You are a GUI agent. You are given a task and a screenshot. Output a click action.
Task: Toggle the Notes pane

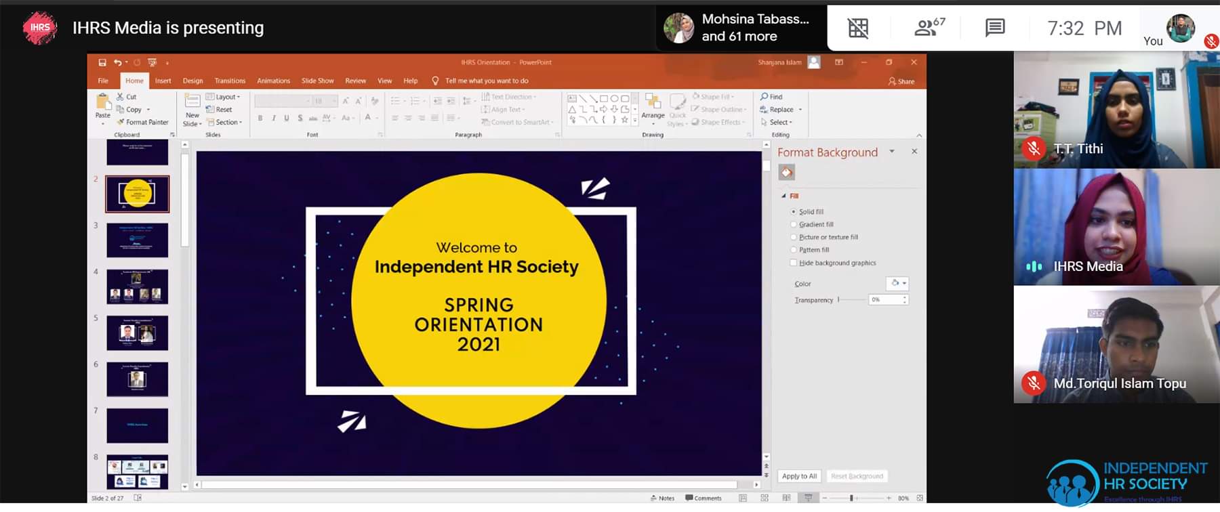tap(662, 498)
